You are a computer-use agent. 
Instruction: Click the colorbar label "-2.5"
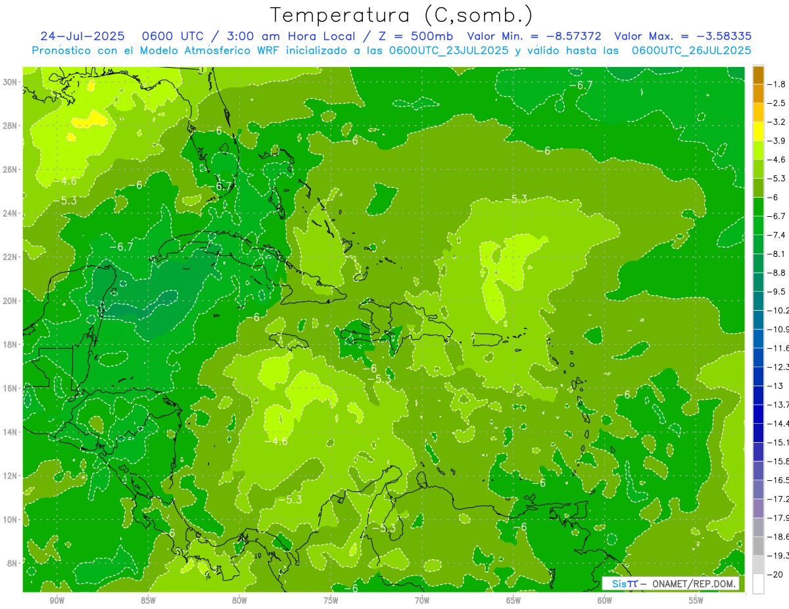(778, 103)
